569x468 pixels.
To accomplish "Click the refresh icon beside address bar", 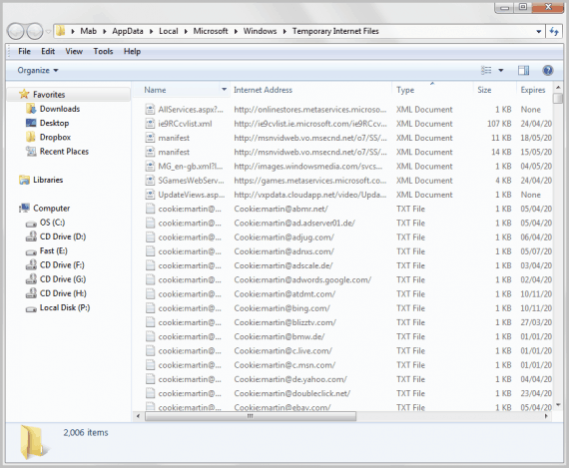I will point(554,31).
